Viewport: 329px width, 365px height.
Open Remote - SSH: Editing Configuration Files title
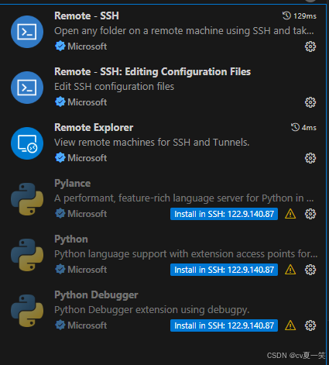pos(153,72)
